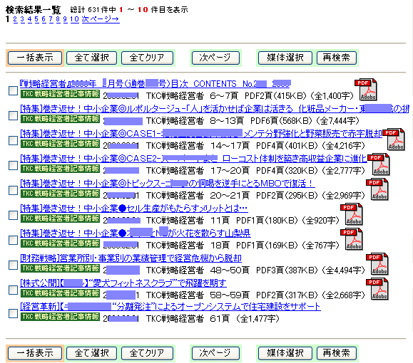Select checkbox for 経営革新 分離発注 article
The width and height of the screenshot is (413, 363).
click(13, 313)
